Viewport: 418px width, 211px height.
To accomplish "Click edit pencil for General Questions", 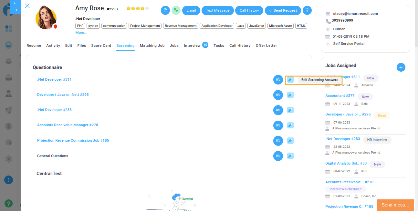I will click(290, 156).
